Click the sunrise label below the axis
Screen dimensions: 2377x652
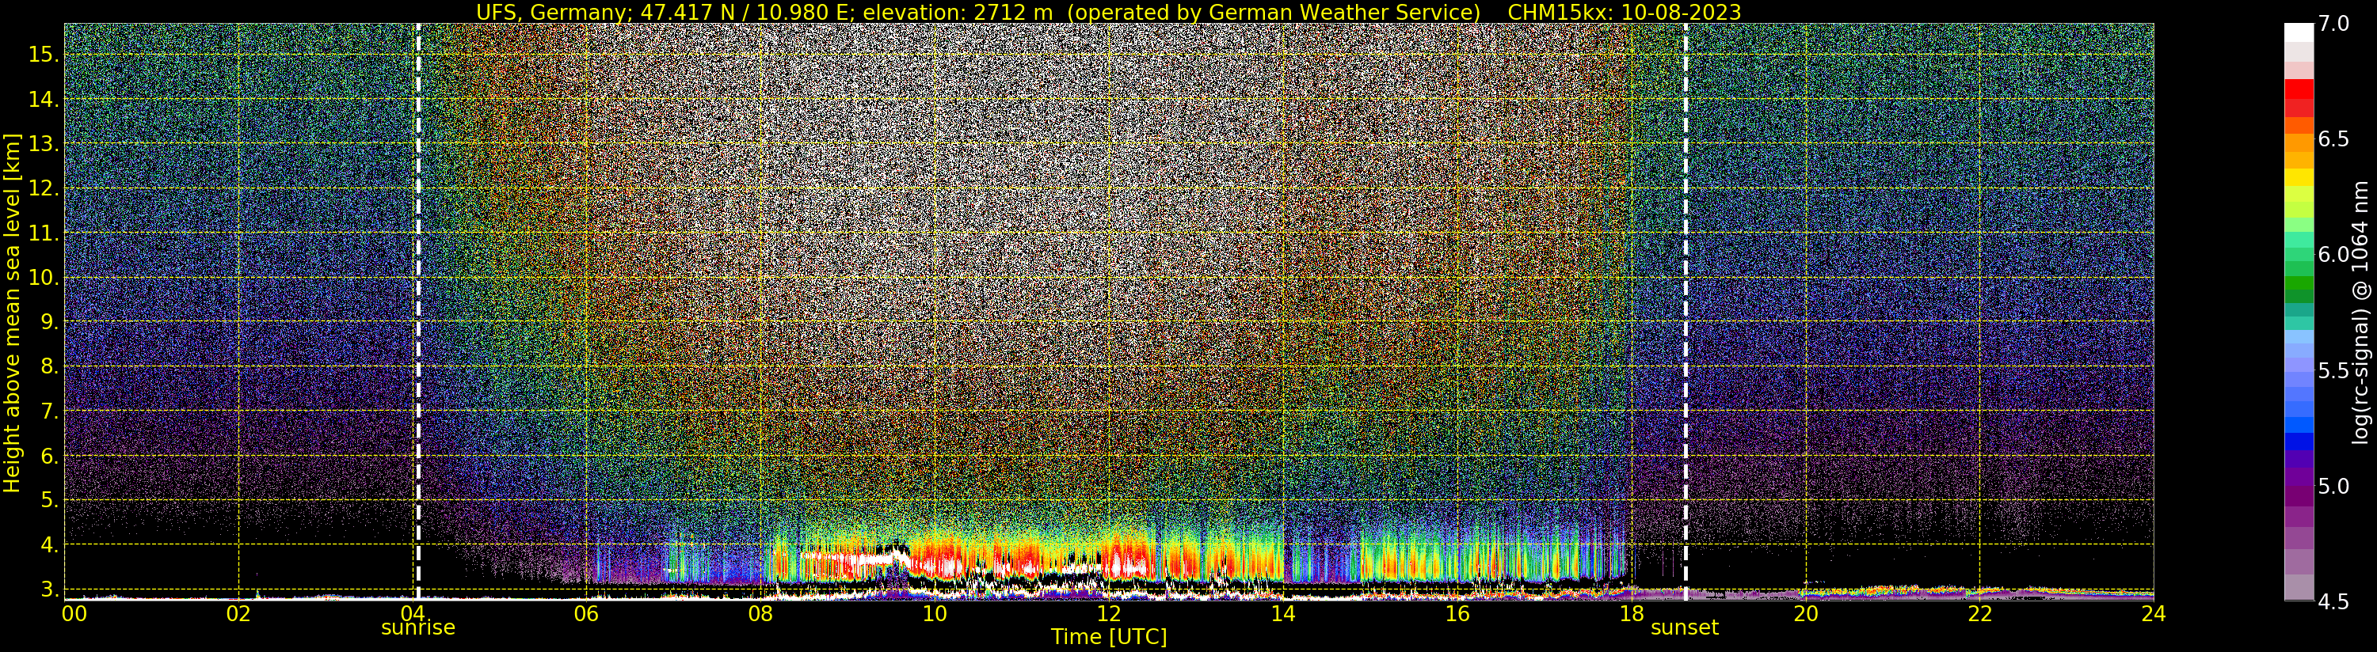[418, 628]
